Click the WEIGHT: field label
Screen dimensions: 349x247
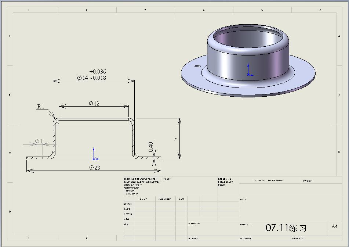pyautogui.click(x=193, y=239)
